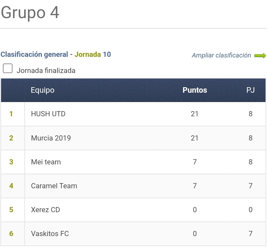Click the Puntos column header
The height and width of the screenshot is (249, 267).
(195, 90)
